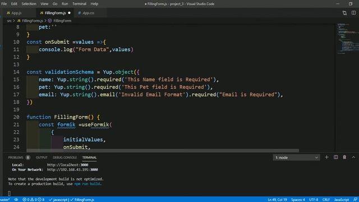Click the Problems count badge
359x202 pixels.
pos(27,158)
